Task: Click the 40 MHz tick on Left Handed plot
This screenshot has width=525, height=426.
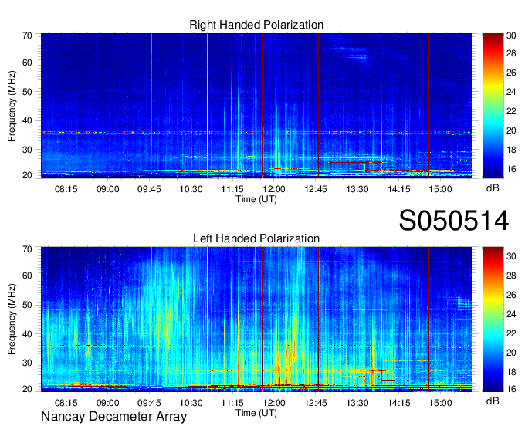Action: pyautogui.click(x=27, y=334)
